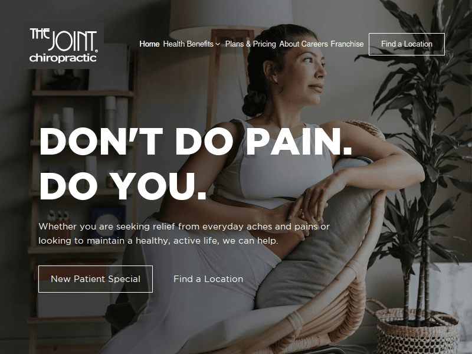Click the New Patient Special button
472x354 pixels.
point(96,279)
